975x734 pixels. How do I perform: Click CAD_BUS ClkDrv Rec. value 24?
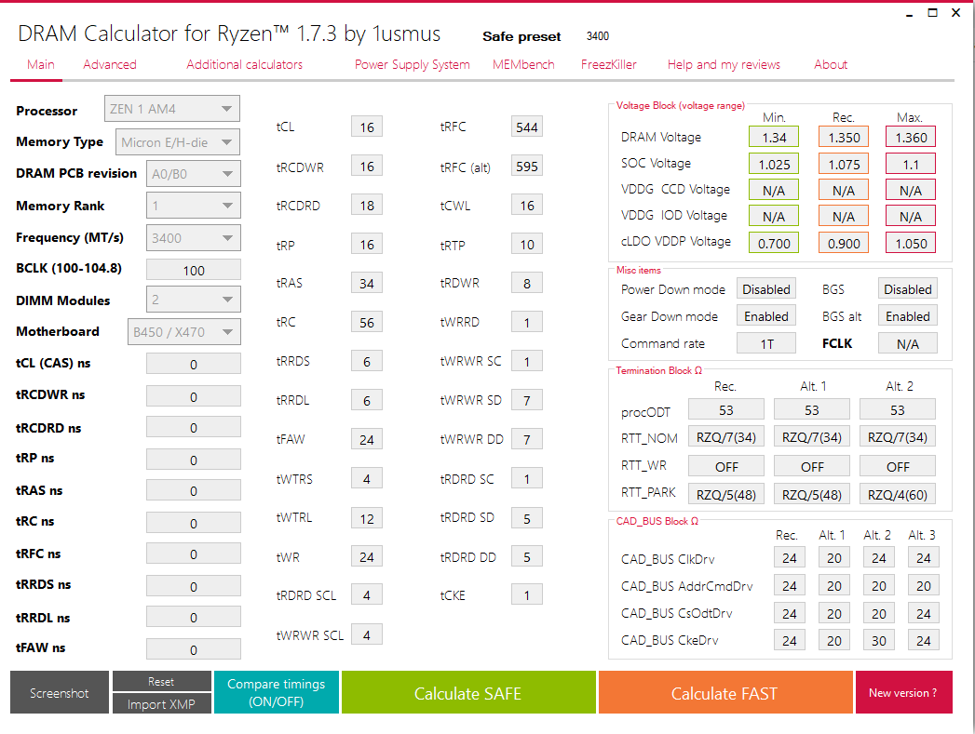[x=789, y=557]
